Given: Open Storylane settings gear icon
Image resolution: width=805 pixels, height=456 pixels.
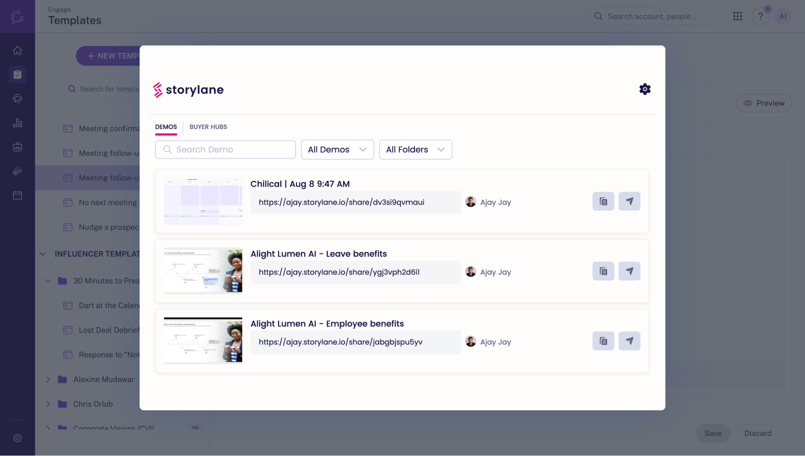Looking at the screenshot, I should click(x=645, y=89).
